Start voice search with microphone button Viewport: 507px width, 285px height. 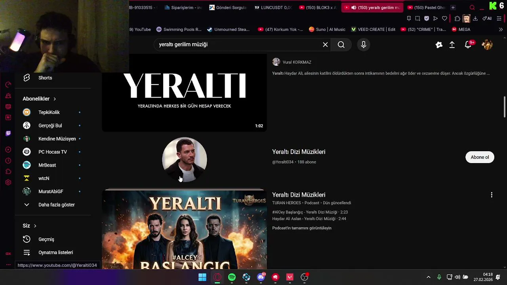point(363,45)
